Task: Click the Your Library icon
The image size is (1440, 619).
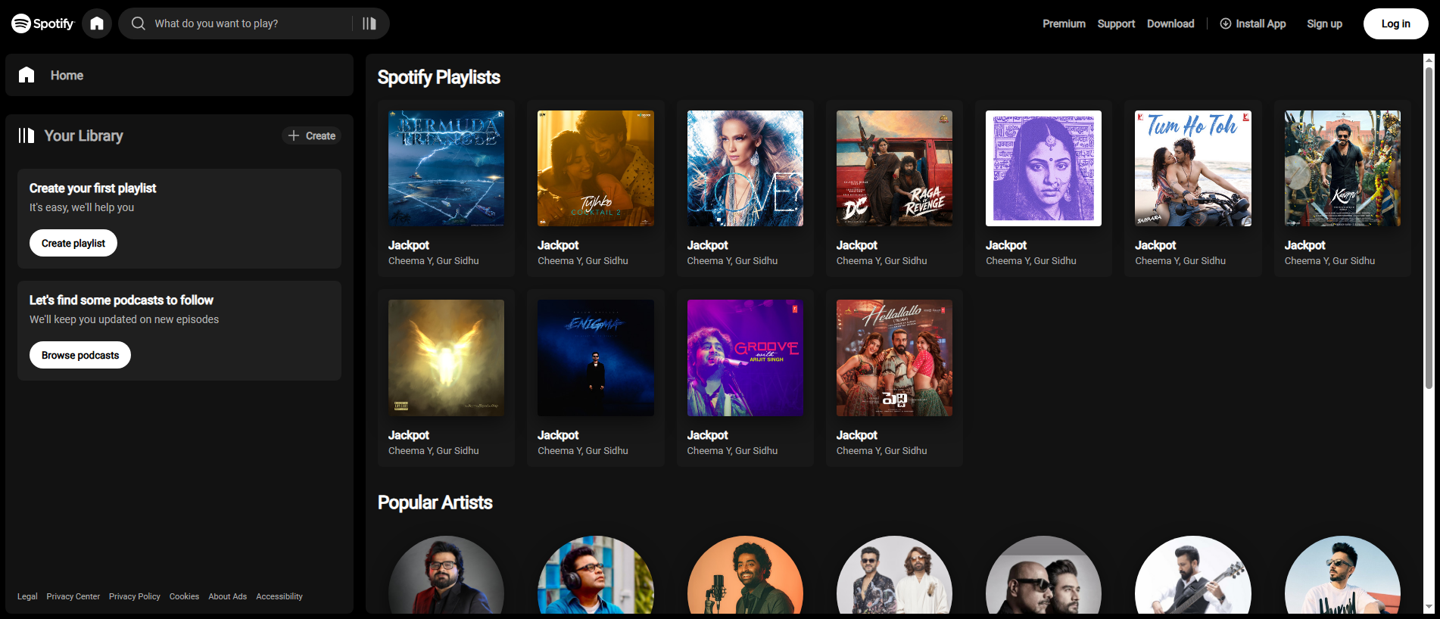Action: tap(26, 135)
